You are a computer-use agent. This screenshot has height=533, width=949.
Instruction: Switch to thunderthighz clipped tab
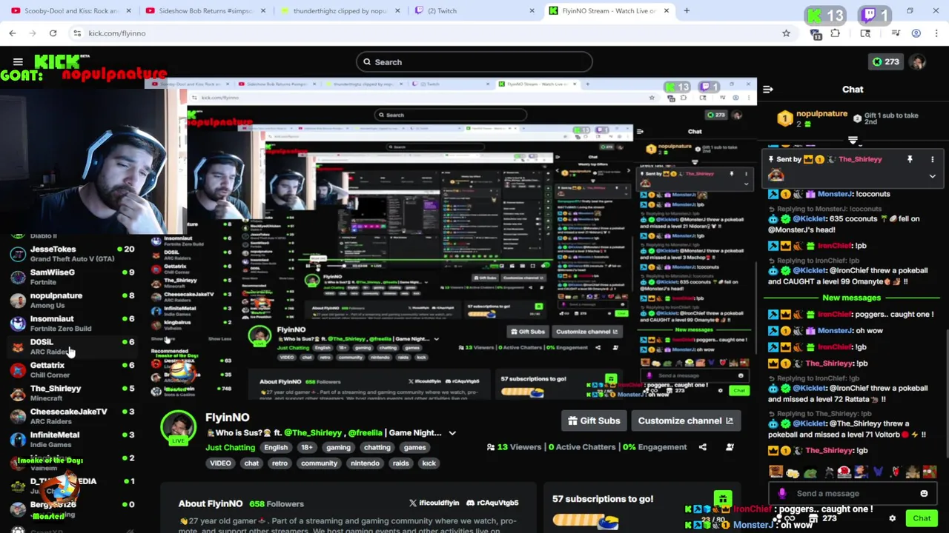(x=340, y=10)
